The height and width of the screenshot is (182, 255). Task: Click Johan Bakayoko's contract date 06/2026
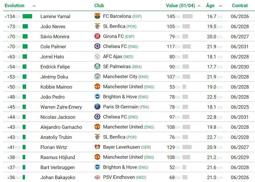[x=240, y=177]
